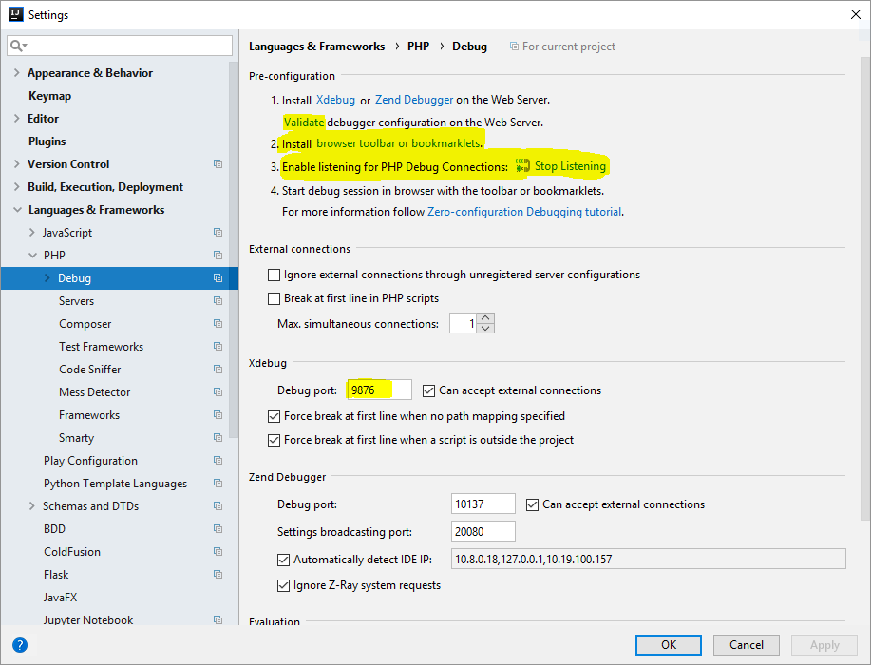The height and width of the screenshot is (665, 871).
Task: Enable Ignore external connections through unregistered servers
Action: (x=275, y=275)
